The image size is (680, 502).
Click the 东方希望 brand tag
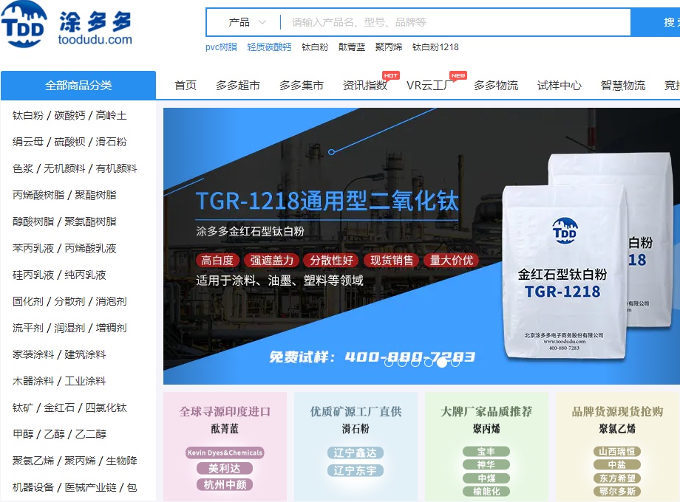617,478
